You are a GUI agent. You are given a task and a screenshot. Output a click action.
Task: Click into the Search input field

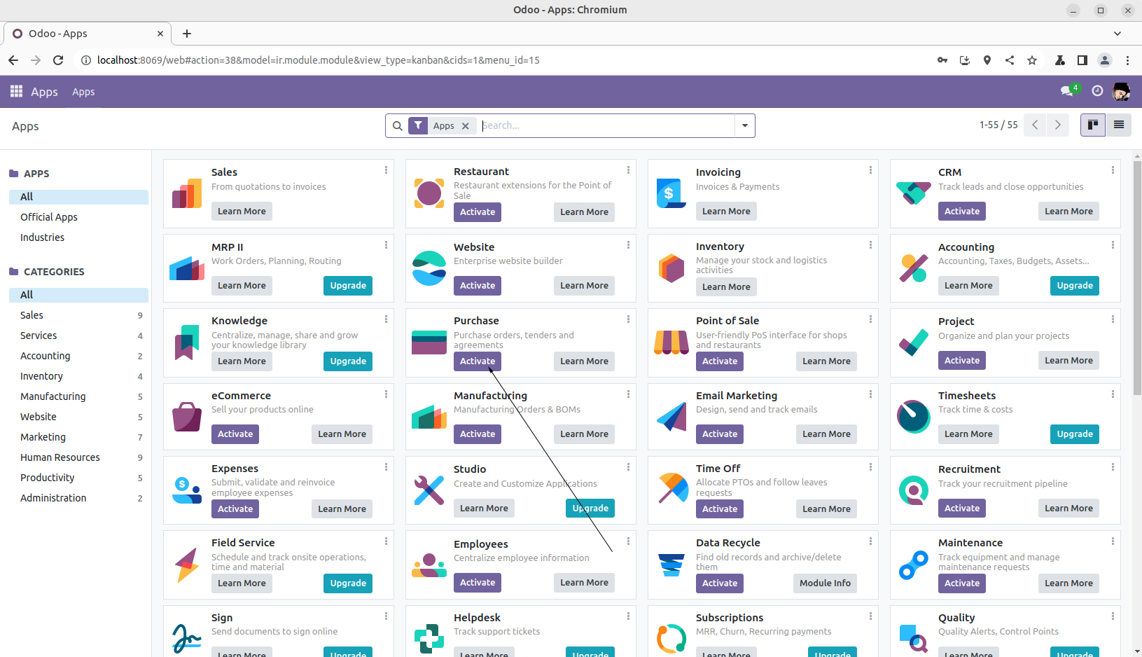606,126
